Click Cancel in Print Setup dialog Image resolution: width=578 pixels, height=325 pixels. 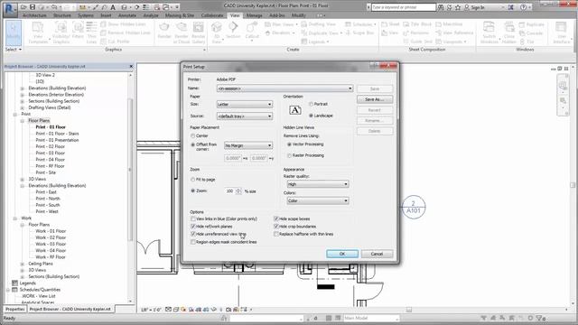click(x=377, y=254)
